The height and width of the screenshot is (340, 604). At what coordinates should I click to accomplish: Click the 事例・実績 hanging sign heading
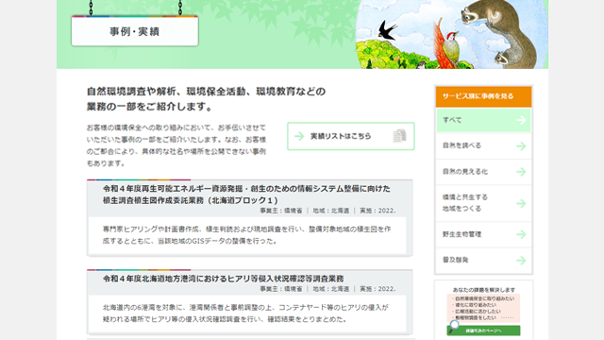[135, 31]
